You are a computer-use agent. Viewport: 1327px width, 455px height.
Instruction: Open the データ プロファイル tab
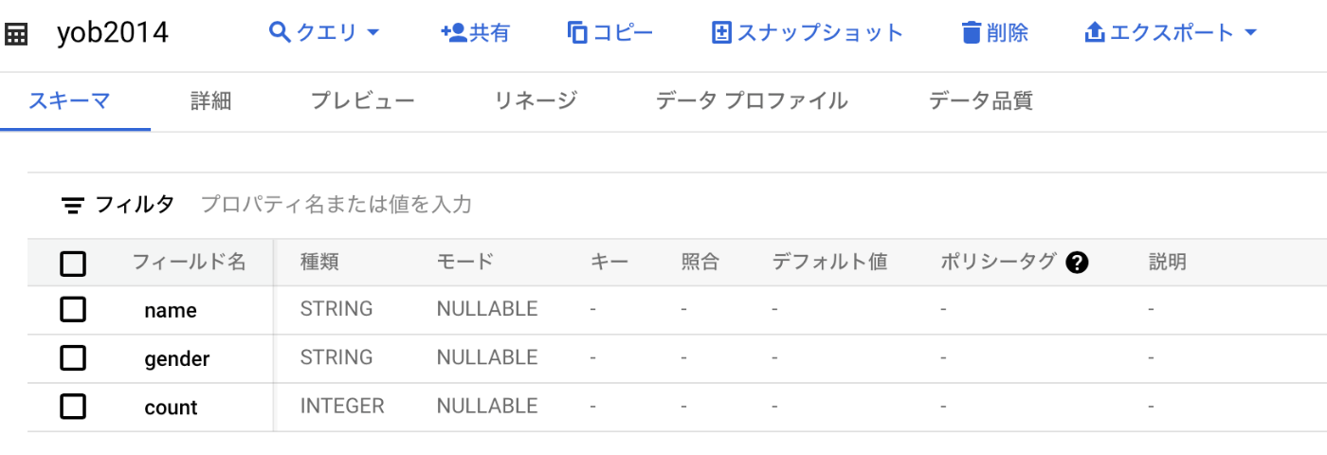pos(752,100)
